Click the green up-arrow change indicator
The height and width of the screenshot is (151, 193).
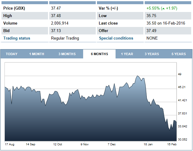(x=163, y=8)
